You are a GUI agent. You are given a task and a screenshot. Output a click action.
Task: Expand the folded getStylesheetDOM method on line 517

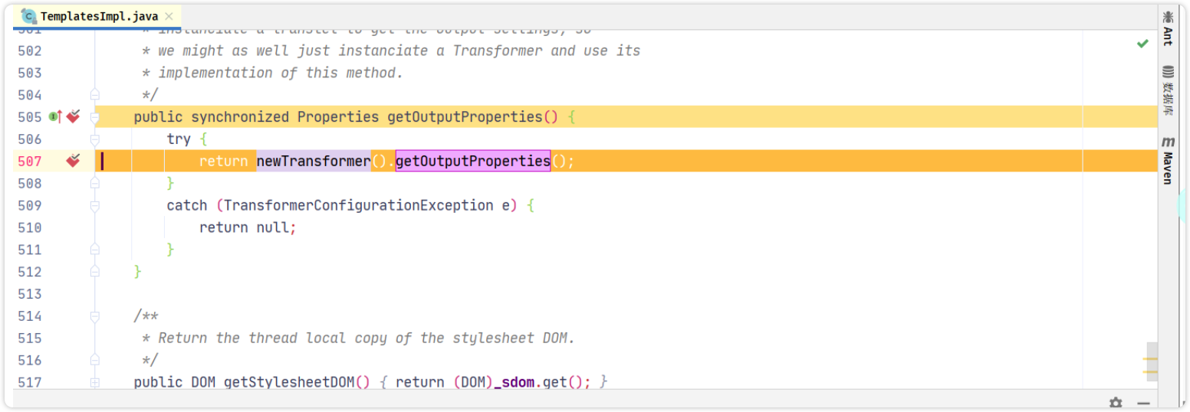pos(95,382)
